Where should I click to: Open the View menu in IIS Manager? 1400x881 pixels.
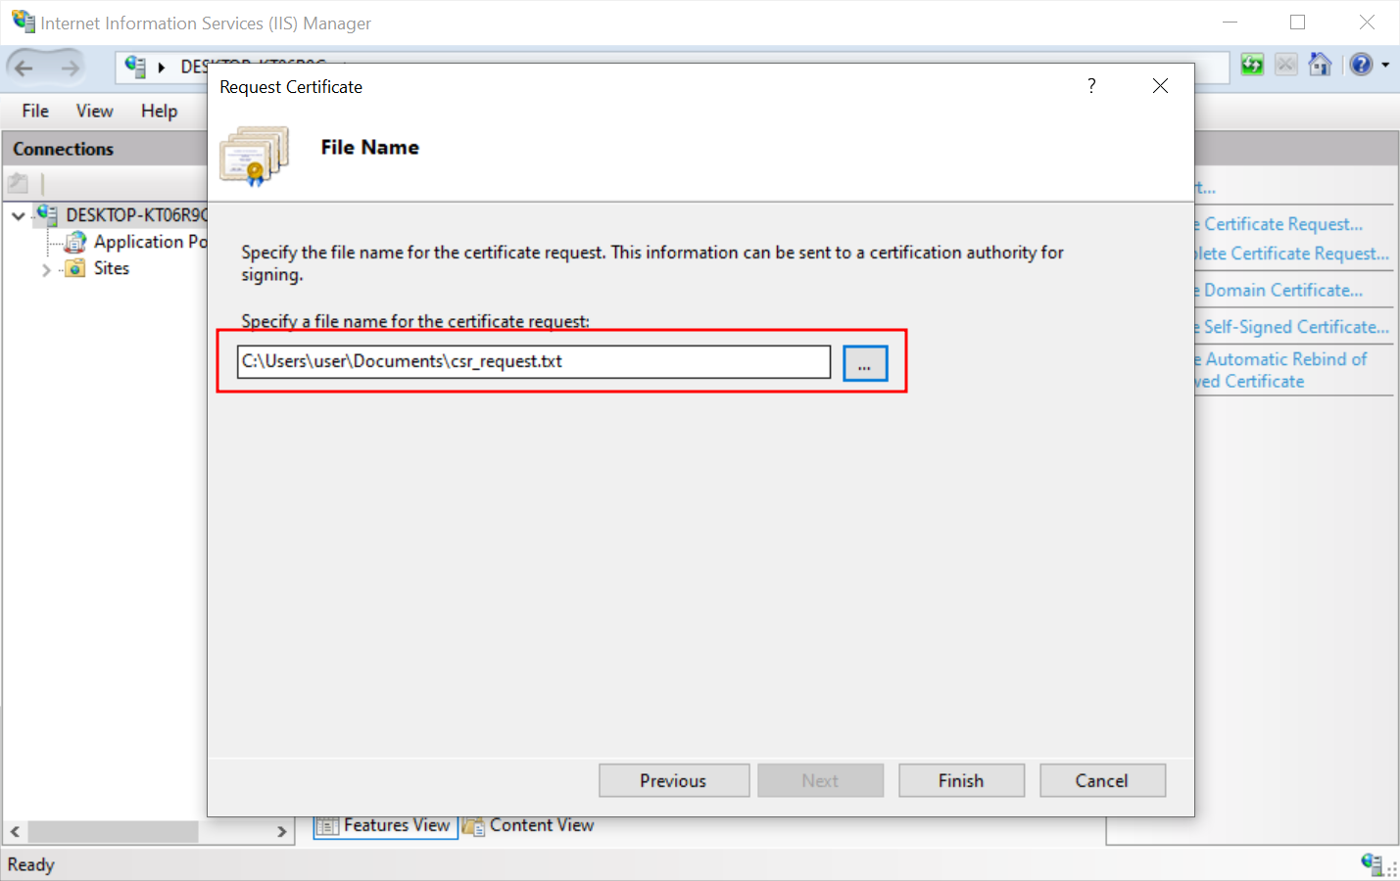click(94, 111)
